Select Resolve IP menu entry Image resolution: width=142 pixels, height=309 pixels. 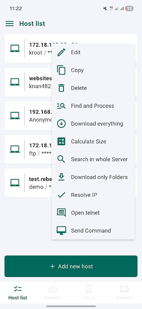(x=93, y=195)
